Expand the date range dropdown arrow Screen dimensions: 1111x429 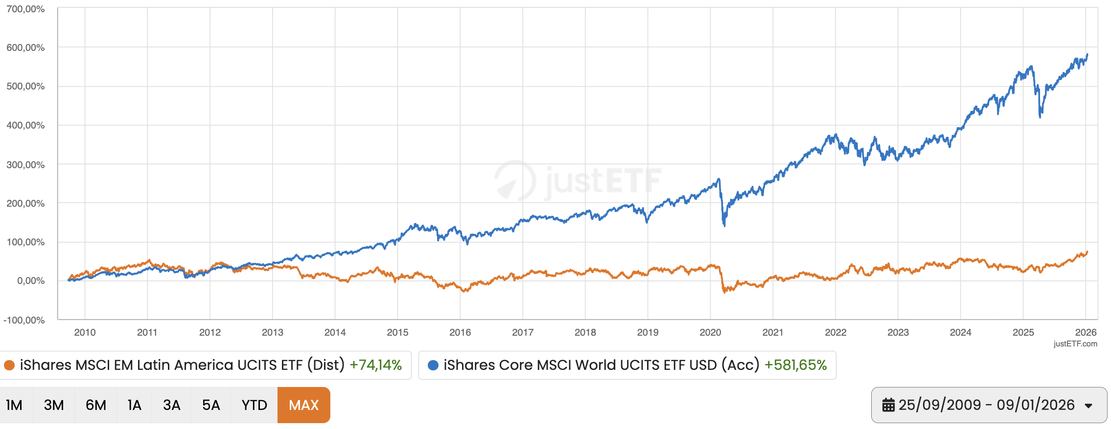1088,406
